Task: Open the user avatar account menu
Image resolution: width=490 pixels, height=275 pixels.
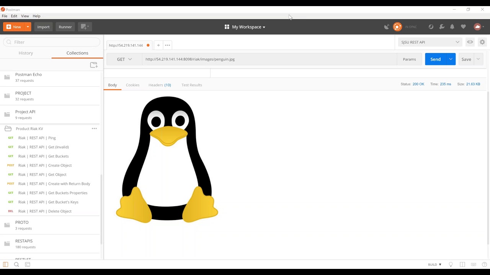Action: coord(479,27)
